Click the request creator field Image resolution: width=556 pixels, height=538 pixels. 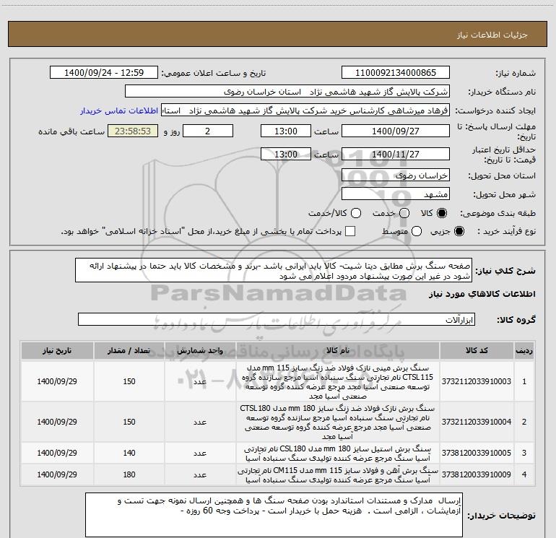click(x=305, y=110)
